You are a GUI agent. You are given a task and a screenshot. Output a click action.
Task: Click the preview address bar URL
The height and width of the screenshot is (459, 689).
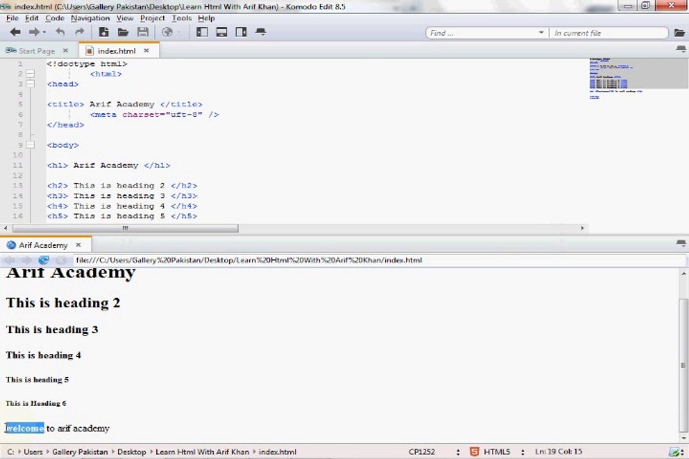249,260
